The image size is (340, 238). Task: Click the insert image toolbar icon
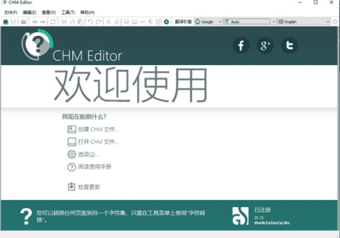[x=134, y=22]
